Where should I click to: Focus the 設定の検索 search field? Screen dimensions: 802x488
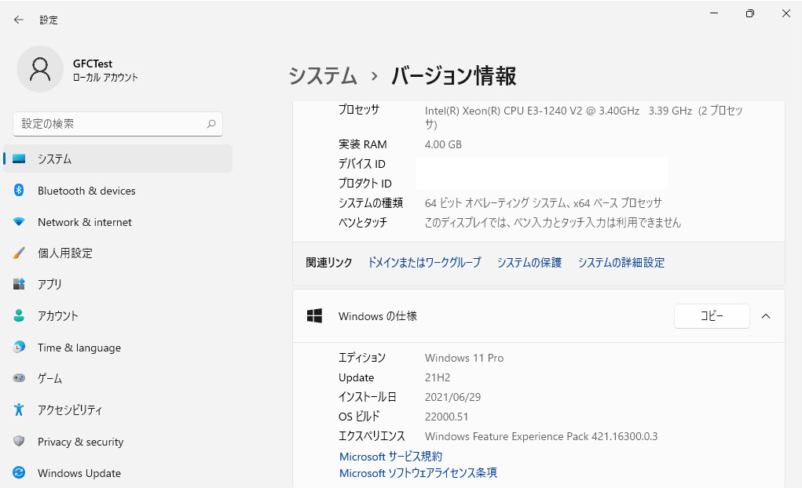118,124
